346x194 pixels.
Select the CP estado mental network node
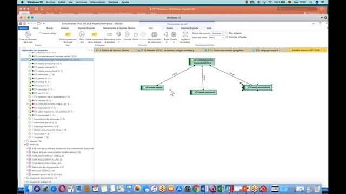tap(152, 87)
